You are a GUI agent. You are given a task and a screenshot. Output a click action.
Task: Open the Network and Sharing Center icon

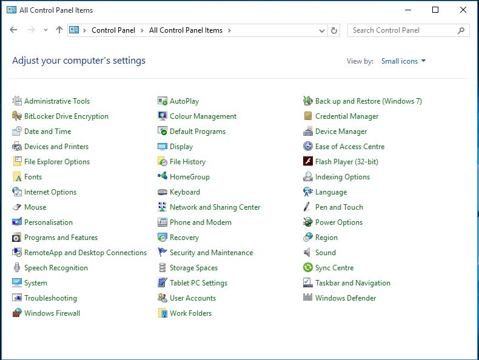tap(162, 207)
